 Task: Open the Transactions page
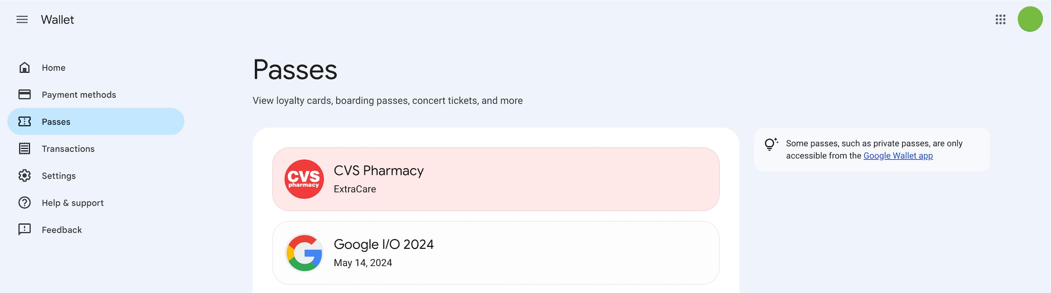pos(68,149)
